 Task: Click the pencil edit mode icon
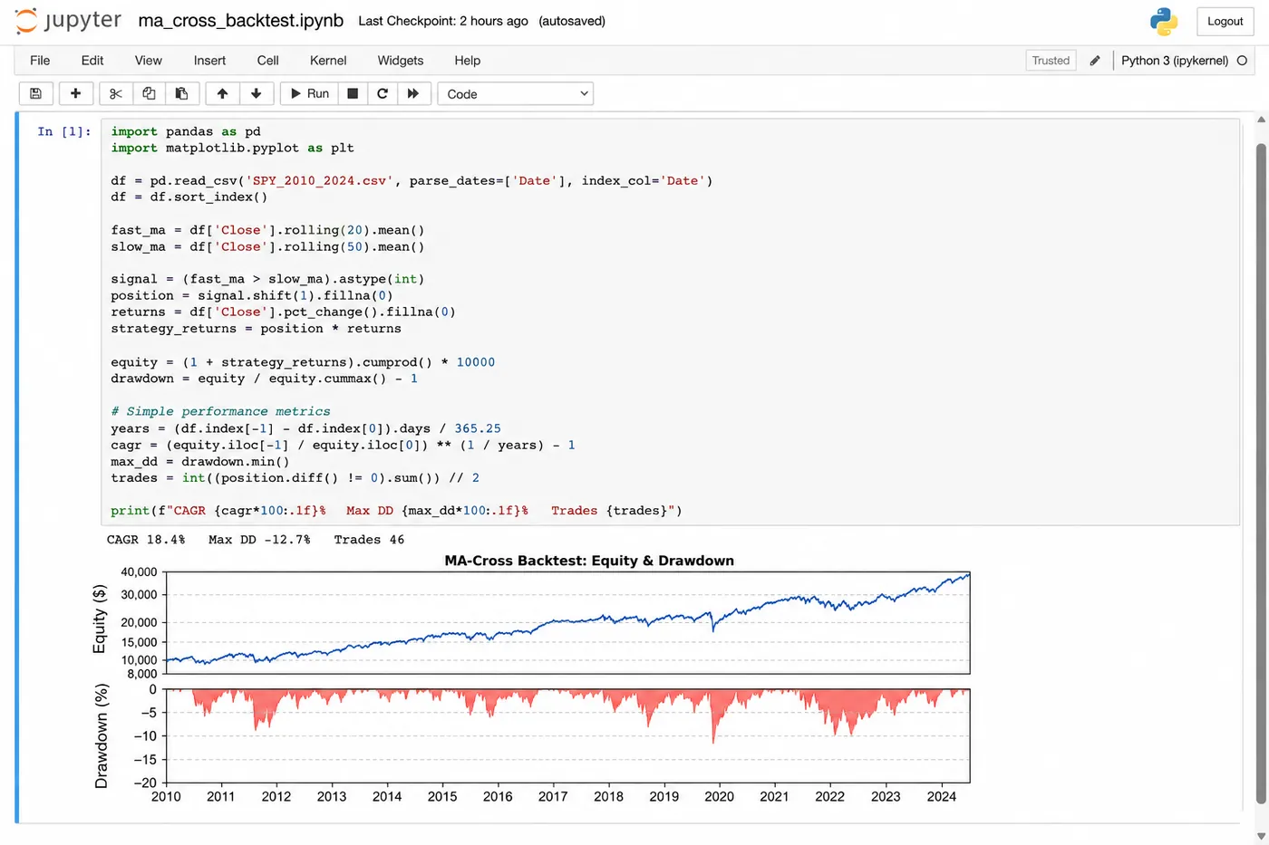[x=1095, y=61]
